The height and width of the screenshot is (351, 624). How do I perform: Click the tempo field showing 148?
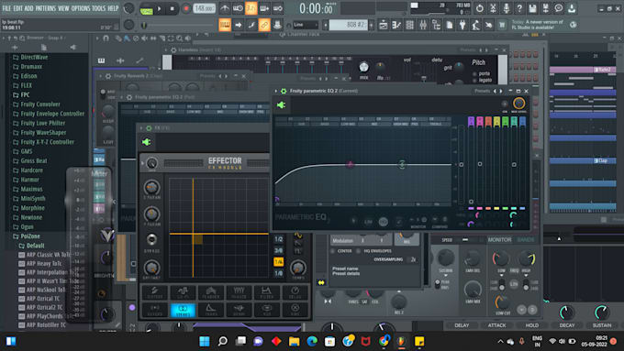(204, 8)
